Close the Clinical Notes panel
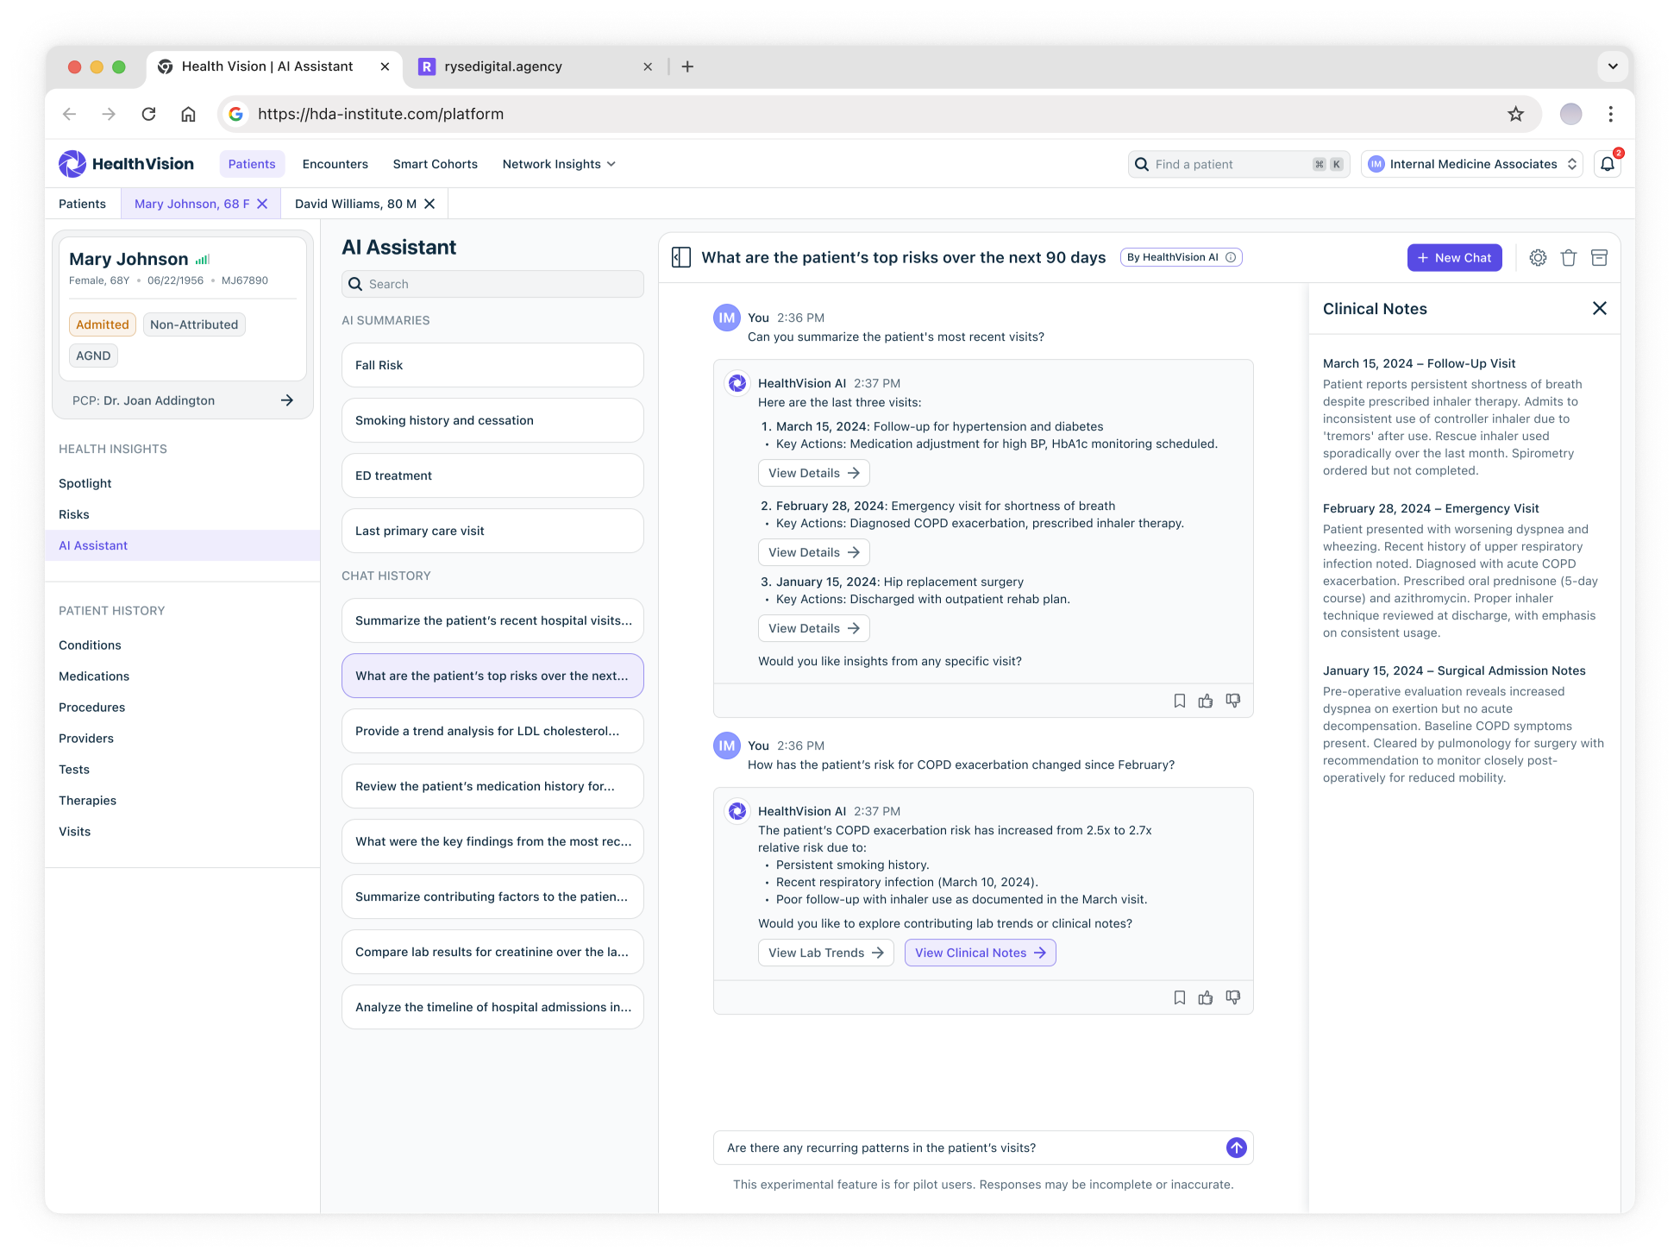Viewport: 1680px width, 1258px height. [x=1599, y=308]
